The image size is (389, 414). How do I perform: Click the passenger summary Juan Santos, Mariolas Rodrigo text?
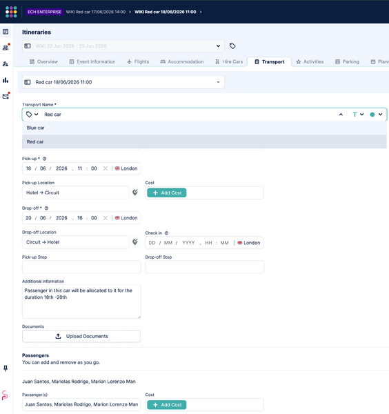[79, 382]
